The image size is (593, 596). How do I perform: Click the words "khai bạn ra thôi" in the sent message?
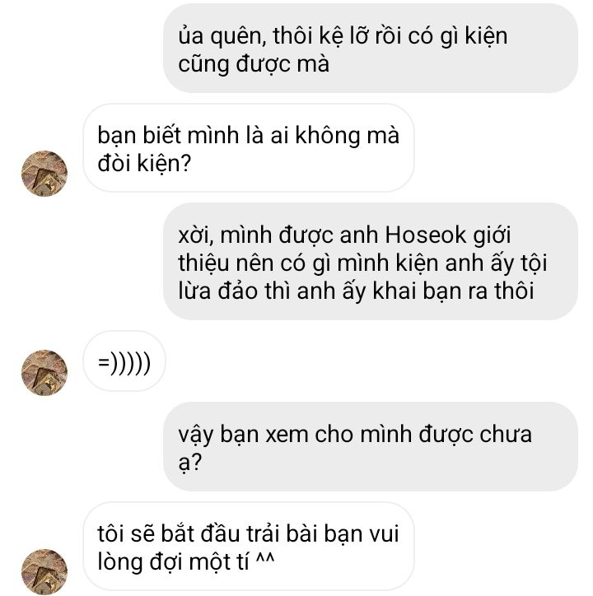point(453,291)
